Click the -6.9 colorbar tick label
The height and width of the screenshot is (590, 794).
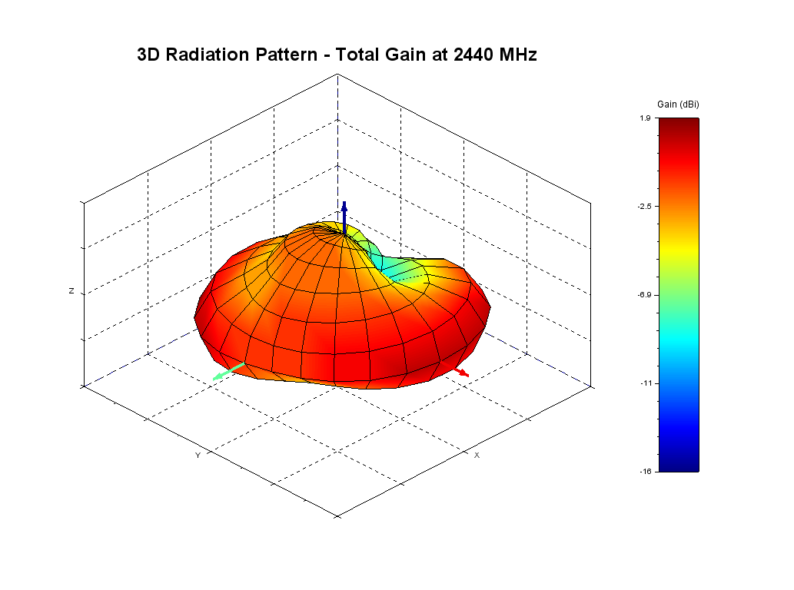click(x=644, y=295)
